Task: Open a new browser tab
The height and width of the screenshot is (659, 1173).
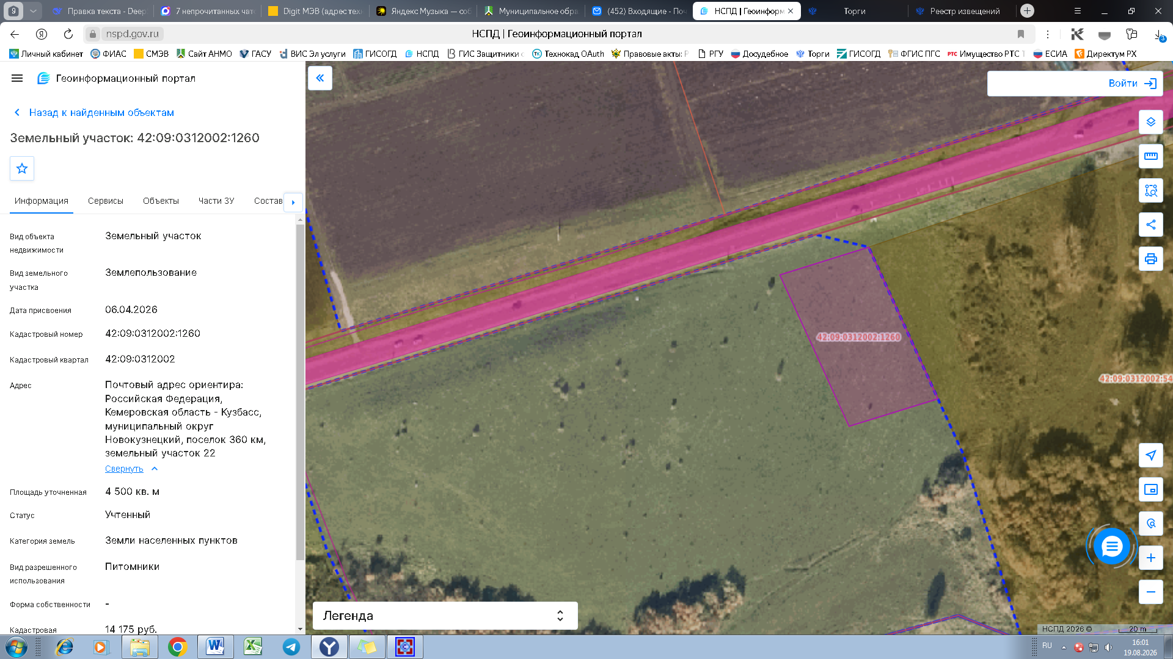Action: point(1028,11)
